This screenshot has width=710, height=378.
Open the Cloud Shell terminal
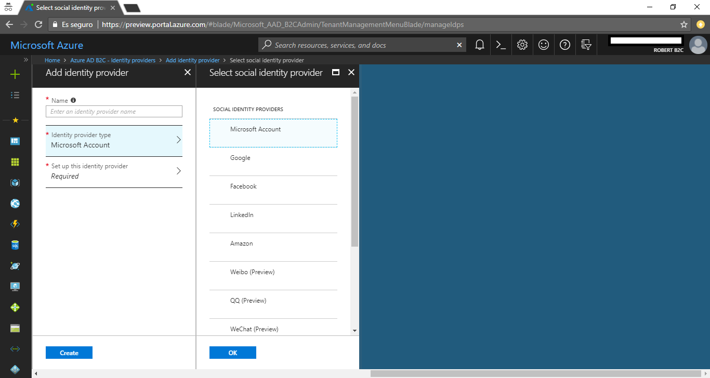(x=501, y=45)
